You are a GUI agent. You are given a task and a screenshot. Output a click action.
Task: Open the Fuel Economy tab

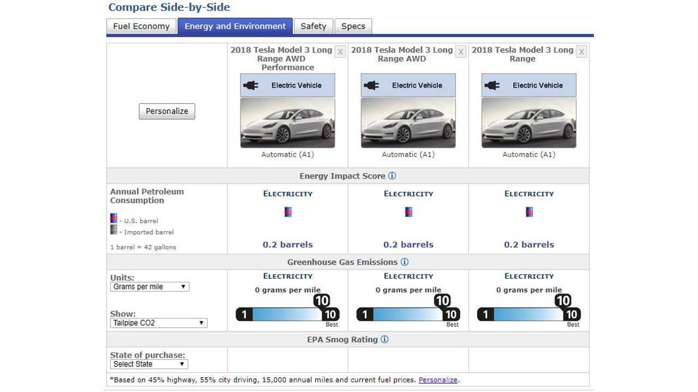141,26
